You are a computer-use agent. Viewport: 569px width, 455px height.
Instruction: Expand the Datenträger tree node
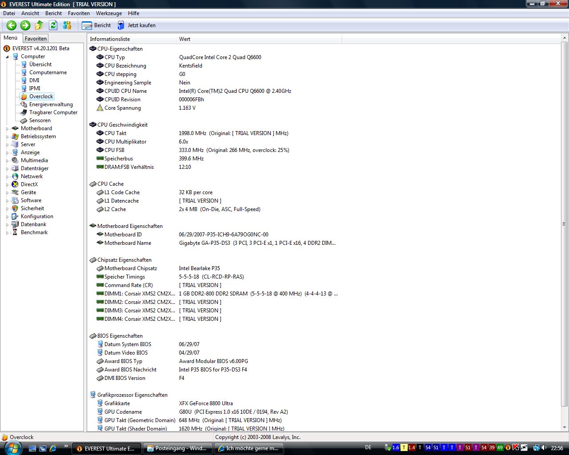click(x=7, y=169)
